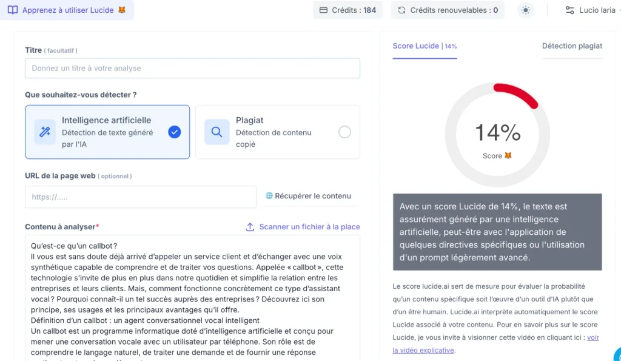Click the 'Définition d'un callbot' line in content
The height and width of the screenshot is (361, 621).
[x=145, y=320]
